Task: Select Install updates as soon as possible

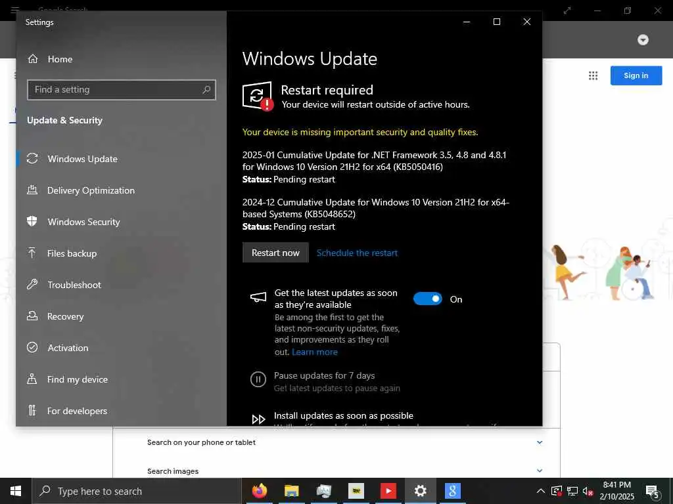Action: (x=343, y=415)
